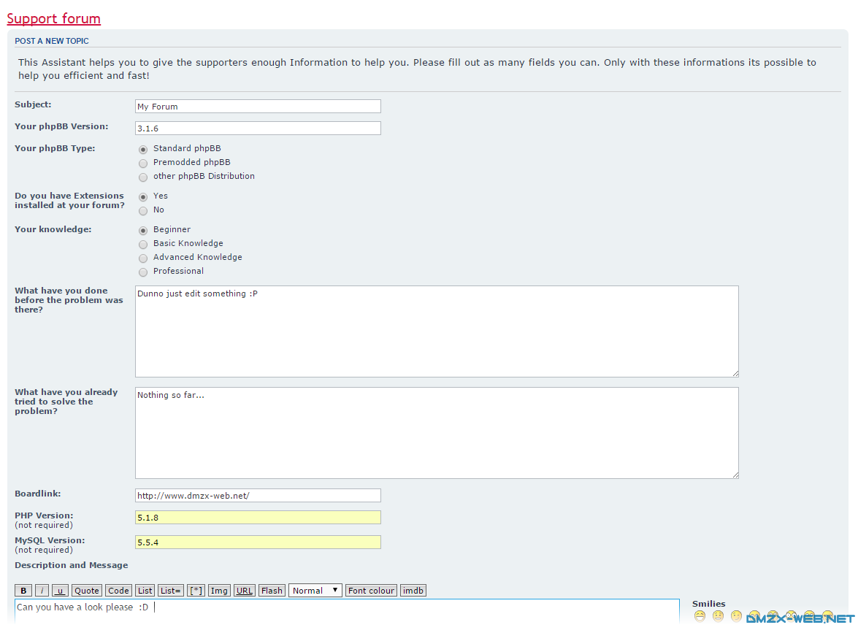Insert a URL tag into the message
The width and height of the screenshot is (858, 625).
click(244, 590)
